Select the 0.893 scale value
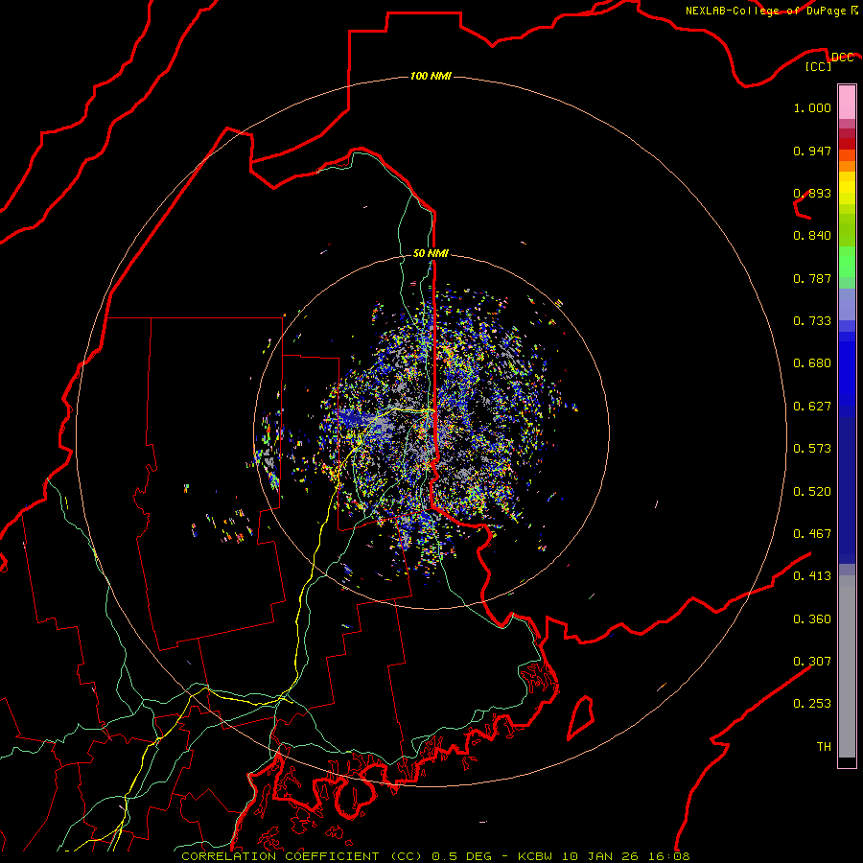Screen dimensions: 863x863 point(812,193)
